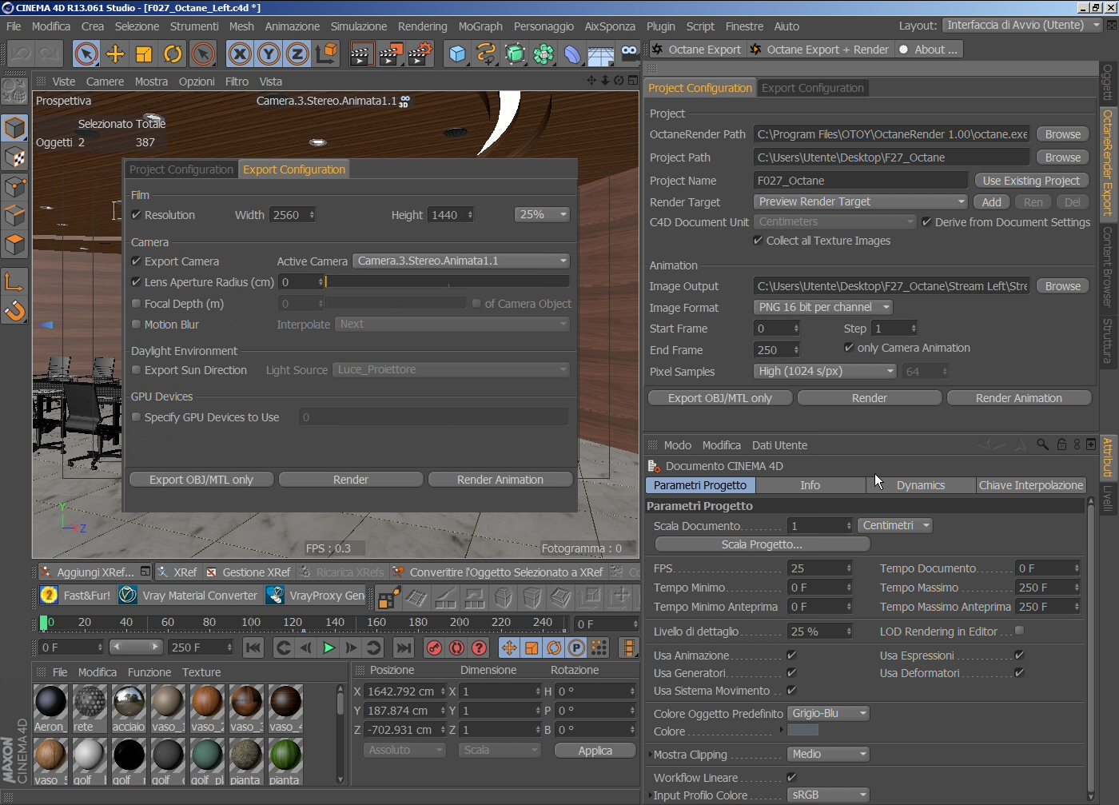Open the Simulazione menu

[x=359, y=26]
